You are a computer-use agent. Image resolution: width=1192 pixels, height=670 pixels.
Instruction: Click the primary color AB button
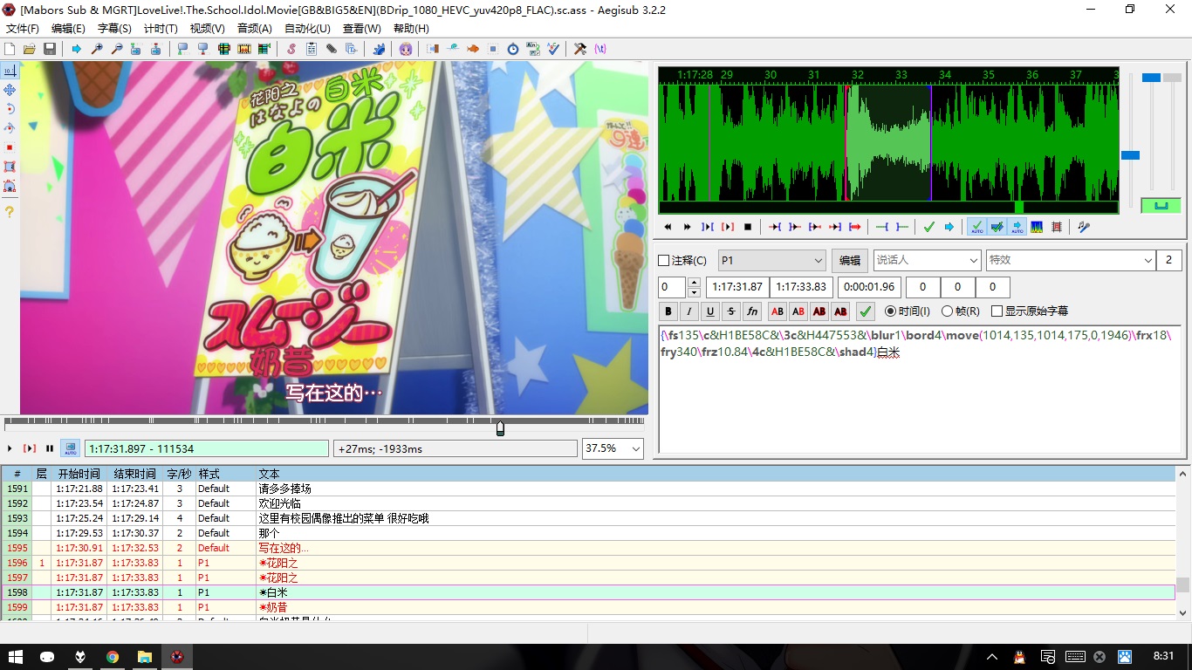(778, 311)
